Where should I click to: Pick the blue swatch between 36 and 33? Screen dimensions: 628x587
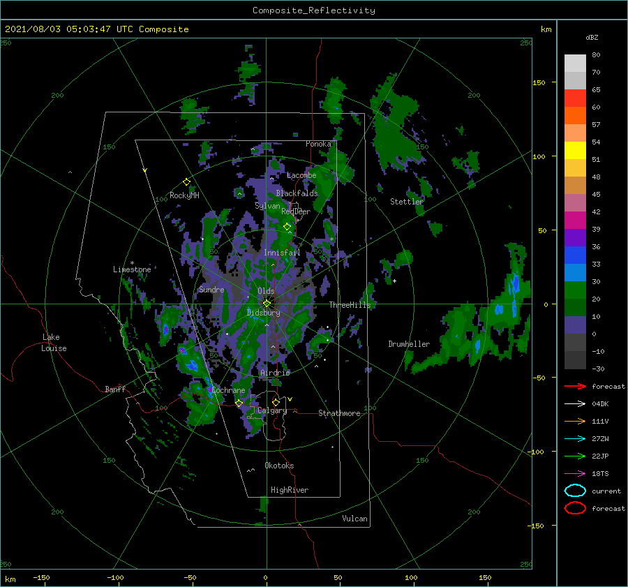(575, 255)
